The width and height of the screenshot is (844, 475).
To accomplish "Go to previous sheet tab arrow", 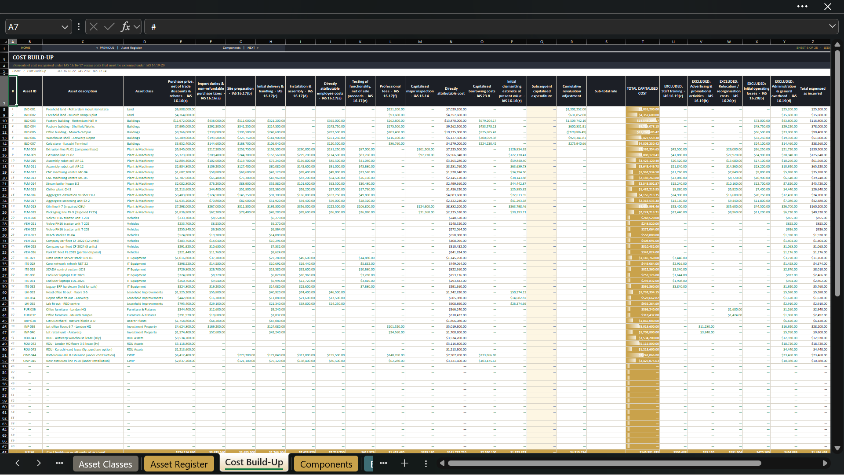I will (18, 463).
